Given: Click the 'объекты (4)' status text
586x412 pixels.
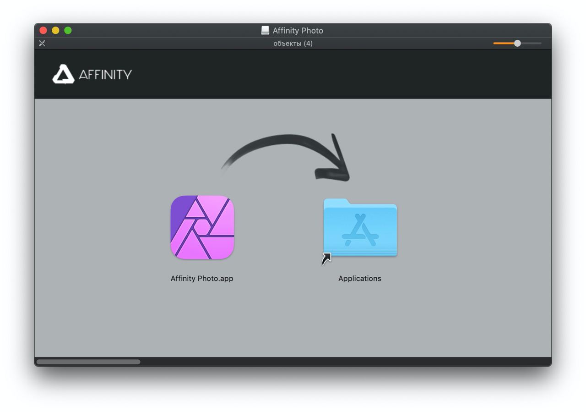Looking at the screenshot, I should point(293,43).
